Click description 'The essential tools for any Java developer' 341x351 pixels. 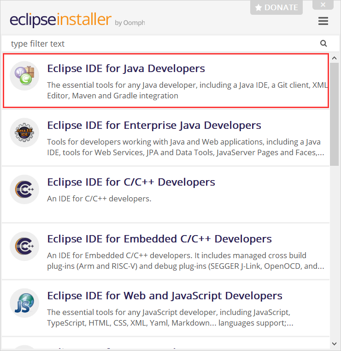[187, 91]
